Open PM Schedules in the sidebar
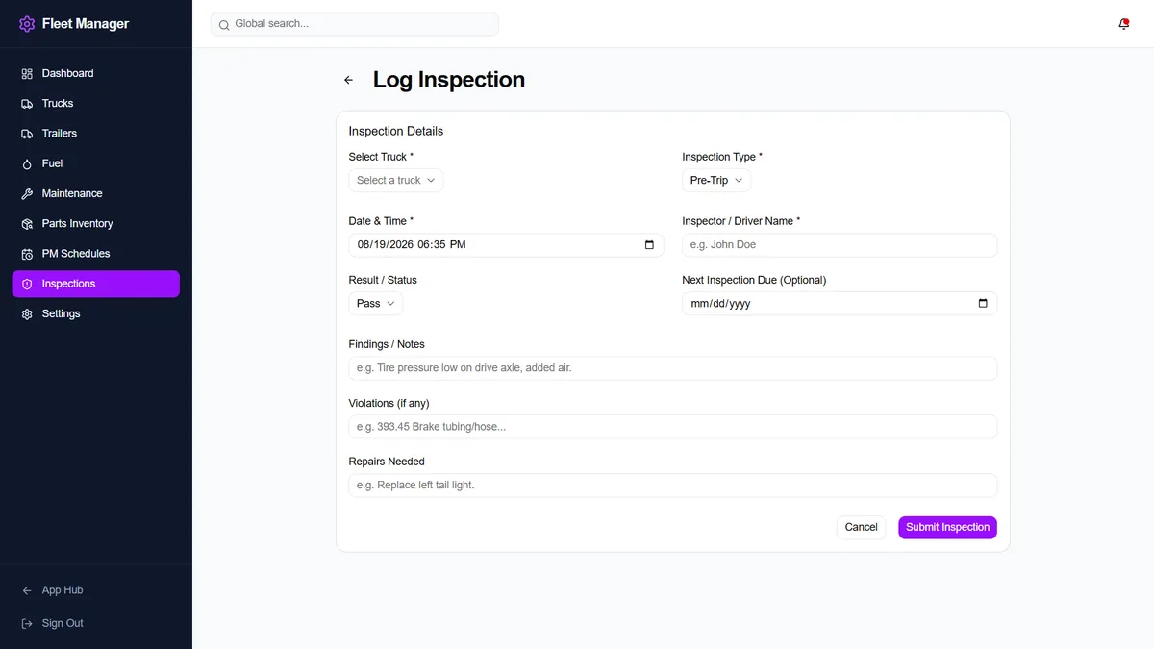Screen dimensions: 1154x649 pyautogui.click(x=96, y=254)
